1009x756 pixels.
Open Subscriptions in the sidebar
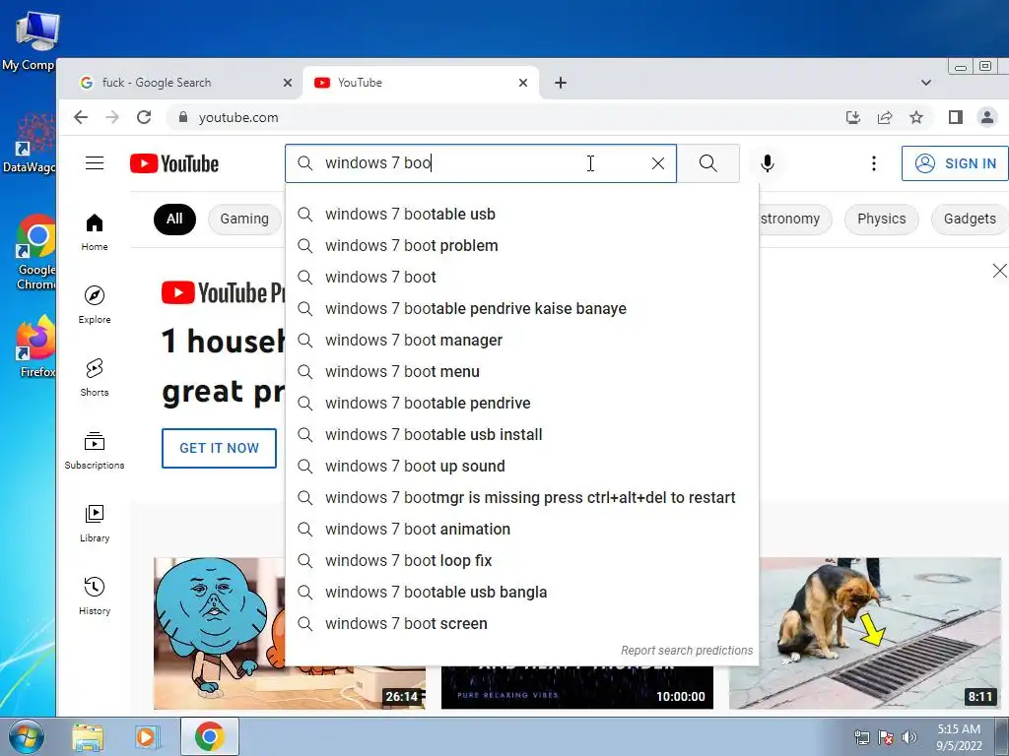coord(95,451)
